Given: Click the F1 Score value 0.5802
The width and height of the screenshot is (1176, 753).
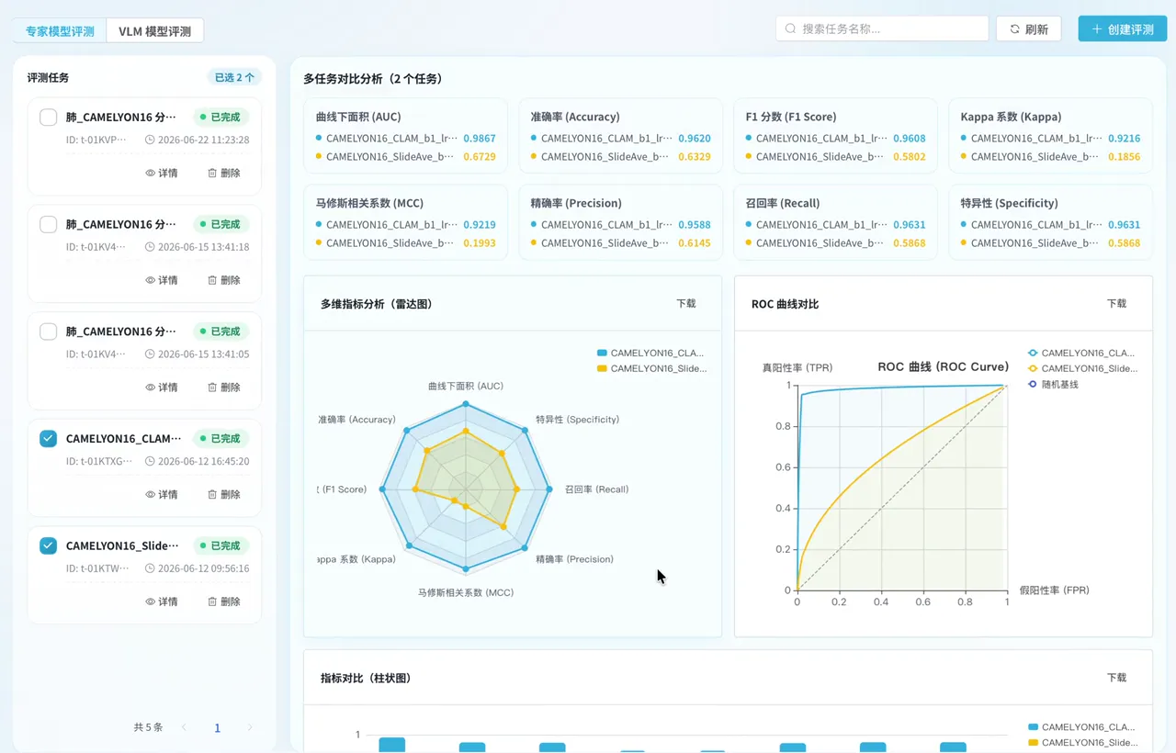Looking at the screenshot, I should point(910,157).
